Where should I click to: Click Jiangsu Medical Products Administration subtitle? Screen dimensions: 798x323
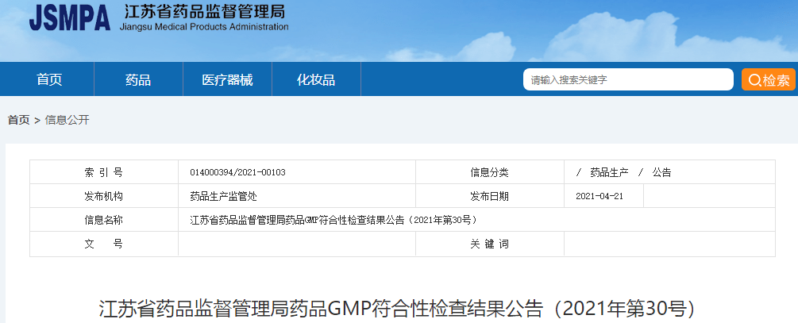(x=203, y=27)
